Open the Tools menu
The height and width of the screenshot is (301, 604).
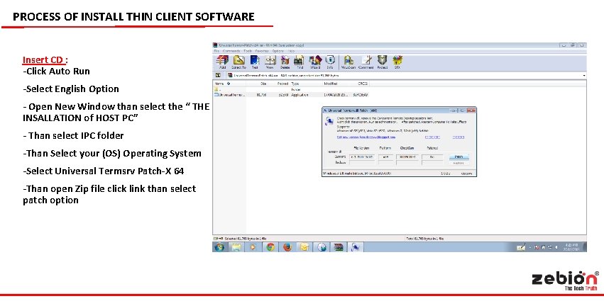coord(247,51)
